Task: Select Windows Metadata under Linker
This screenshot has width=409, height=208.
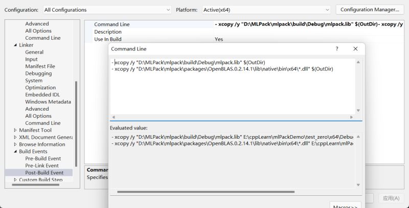Action: pyautogui.click(x=48, y=101)
